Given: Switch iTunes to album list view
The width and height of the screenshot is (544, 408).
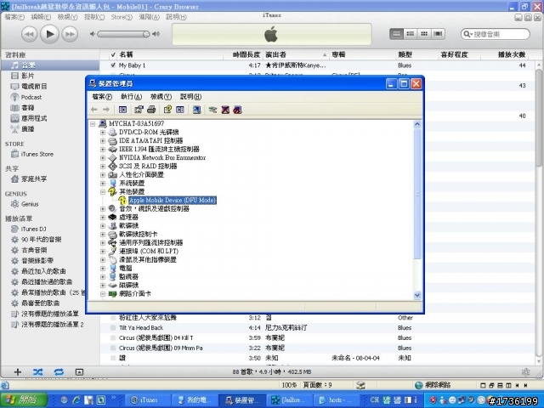Looking at the screenshot, I should pos(411,34).
